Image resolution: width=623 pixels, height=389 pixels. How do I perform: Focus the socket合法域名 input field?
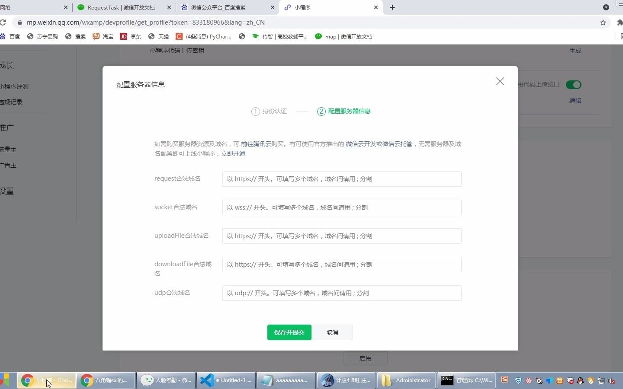click(342, 207)
